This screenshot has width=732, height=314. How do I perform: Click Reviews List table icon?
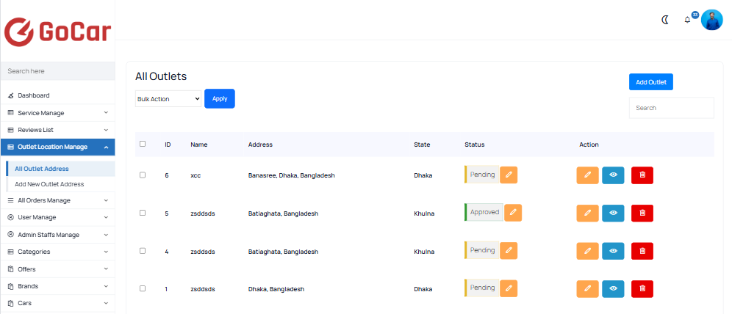coord(11,130)
